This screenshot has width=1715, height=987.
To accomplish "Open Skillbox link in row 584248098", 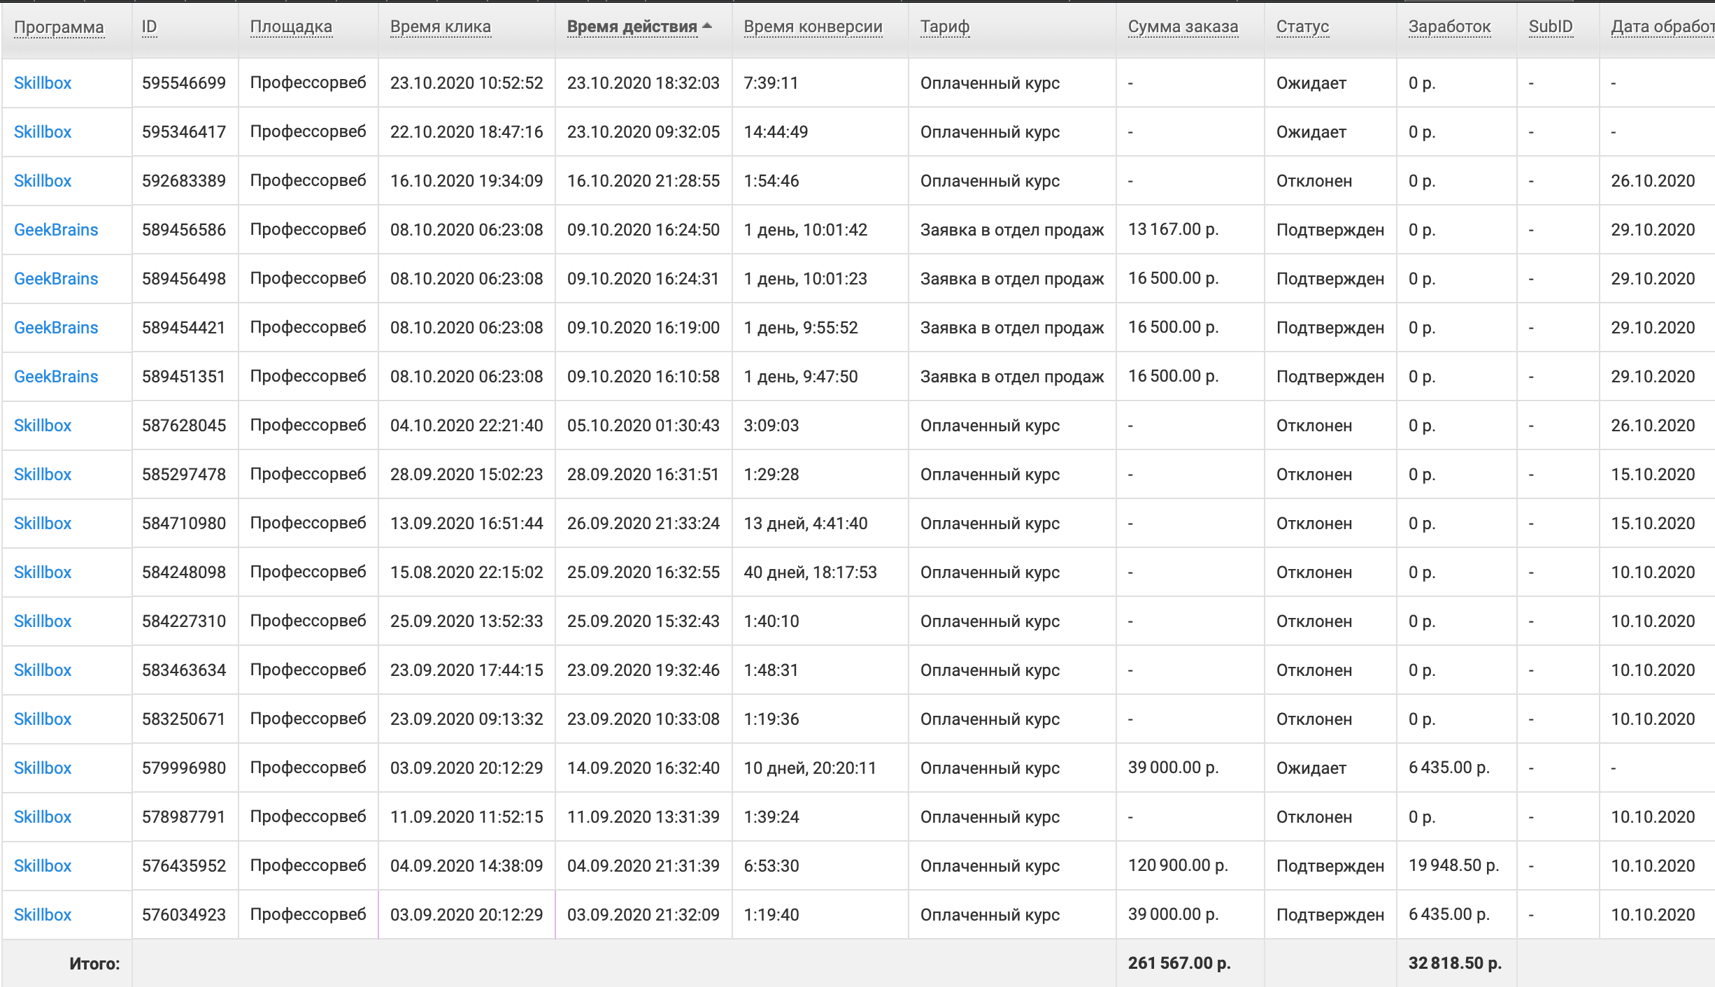I will tap(43, 572).
